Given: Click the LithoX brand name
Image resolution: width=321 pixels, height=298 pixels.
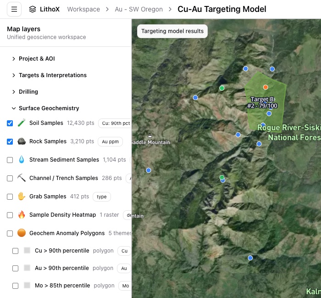Looking at the screenshot, I should pyautogui.click(x=50, y=9).
